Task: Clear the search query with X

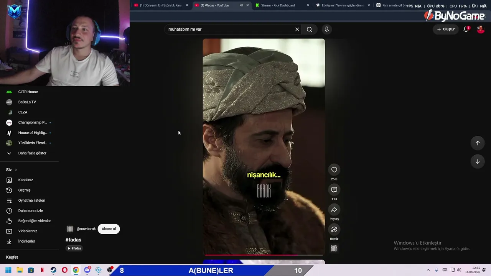Action: [x=297, y=29]
